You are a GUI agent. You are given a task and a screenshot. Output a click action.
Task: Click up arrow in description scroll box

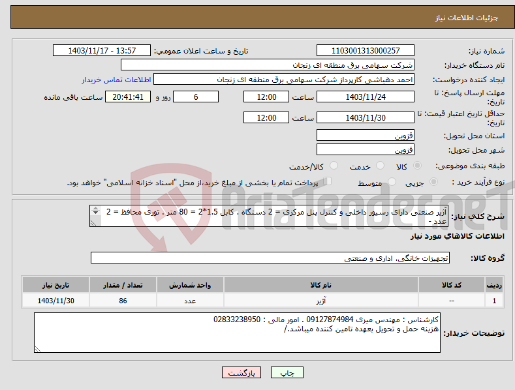click(x=95, y=209)
